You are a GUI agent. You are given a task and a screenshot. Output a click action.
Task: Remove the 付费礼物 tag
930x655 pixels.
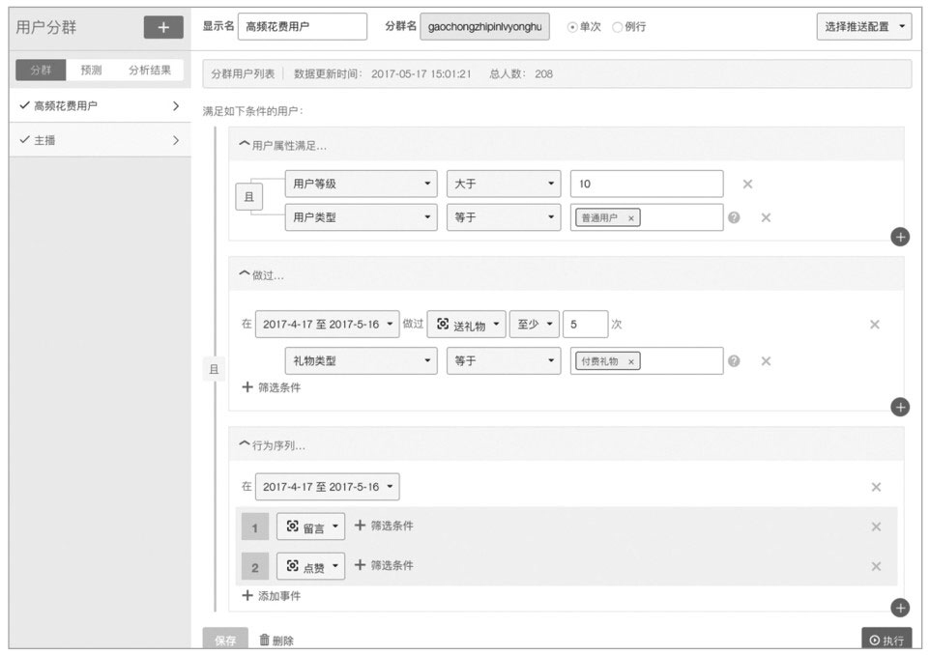(x=631, y=361)
